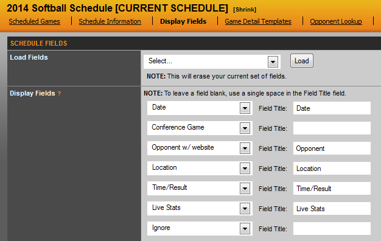Screen dimensions: 381x241
Task: Open the Scheduled Games tab
Action: pyautogui.click(x=34, y=21)
